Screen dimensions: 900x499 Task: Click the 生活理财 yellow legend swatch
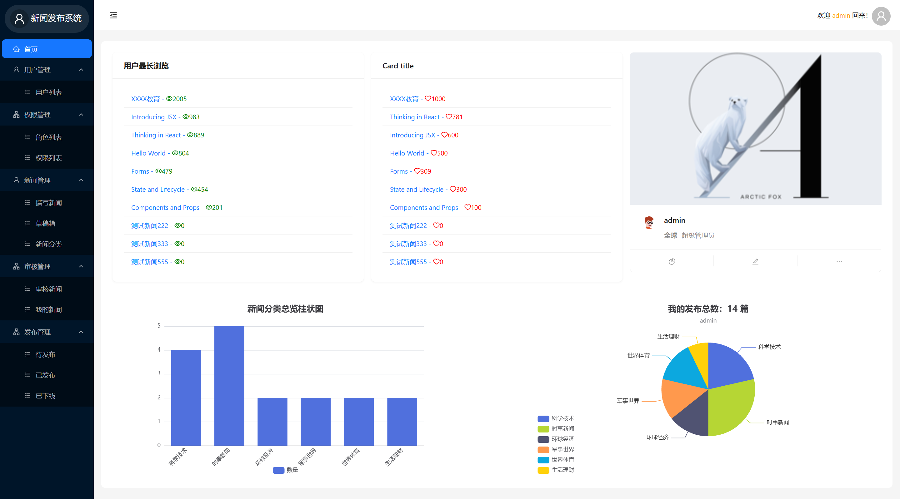click(543, 470)
